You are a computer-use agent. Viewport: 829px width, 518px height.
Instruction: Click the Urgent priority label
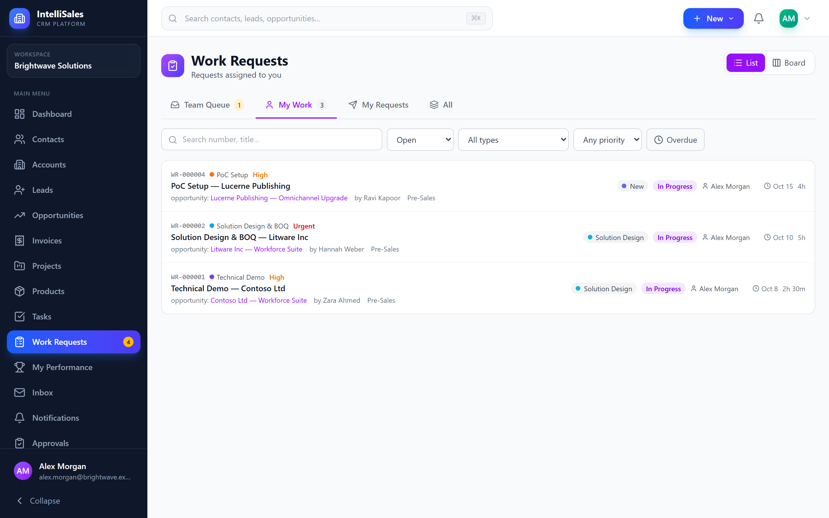pyautogui.click(x=304, y=226)
